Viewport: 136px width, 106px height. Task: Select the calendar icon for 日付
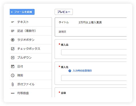coord(13,67)
